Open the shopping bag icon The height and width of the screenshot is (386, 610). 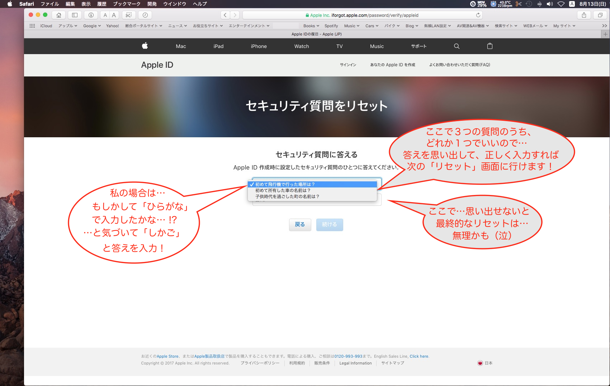tap(490, 46)
